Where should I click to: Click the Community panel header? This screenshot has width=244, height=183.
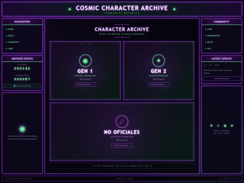point(221,22)
